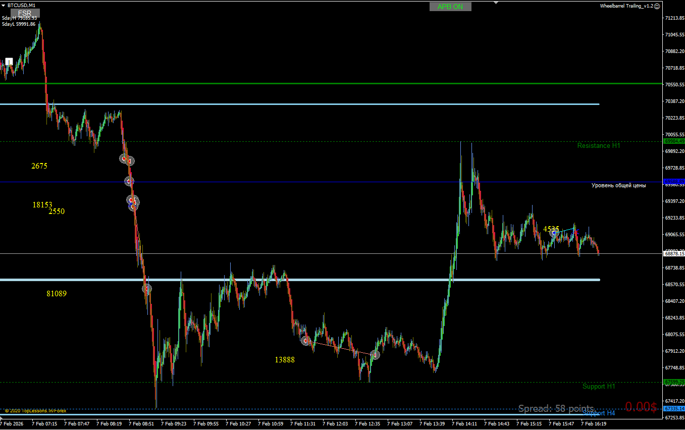The image size is (685, 430).
Task: Click the uppermost trade marker near 2675
Action: (124, 158)
